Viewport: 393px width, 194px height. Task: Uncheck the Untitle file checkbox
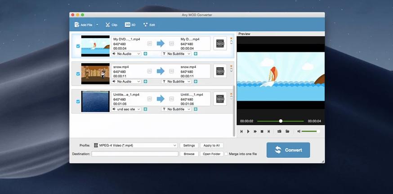tap(78, 101)
